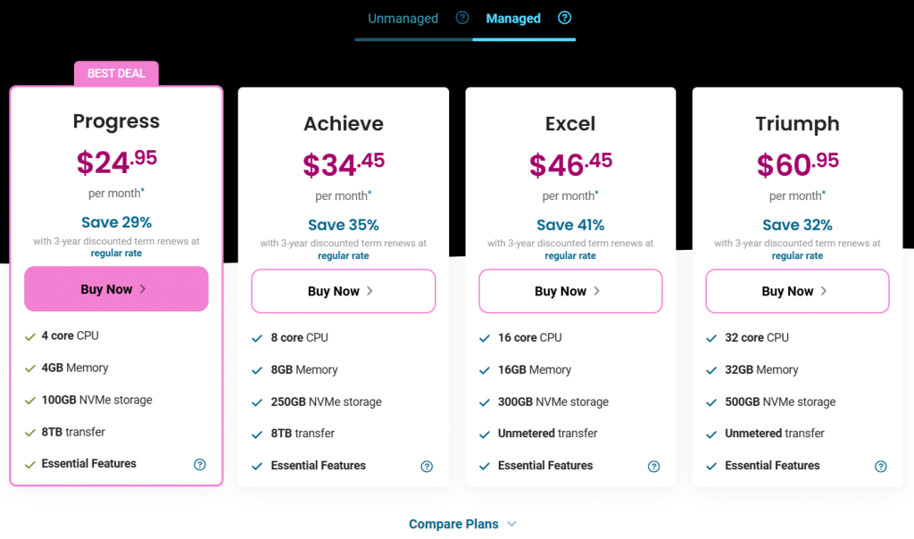Click Buy Now on the Progress plan
Screen dimensions: 914x539
click(115, 288)
